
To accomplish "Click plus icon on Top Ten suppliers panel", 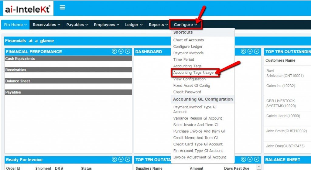I will click(x=250, y=159).
